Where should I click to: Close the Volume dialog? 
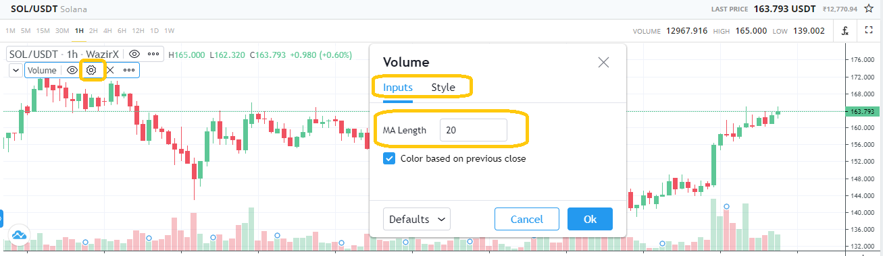(604, 63)
